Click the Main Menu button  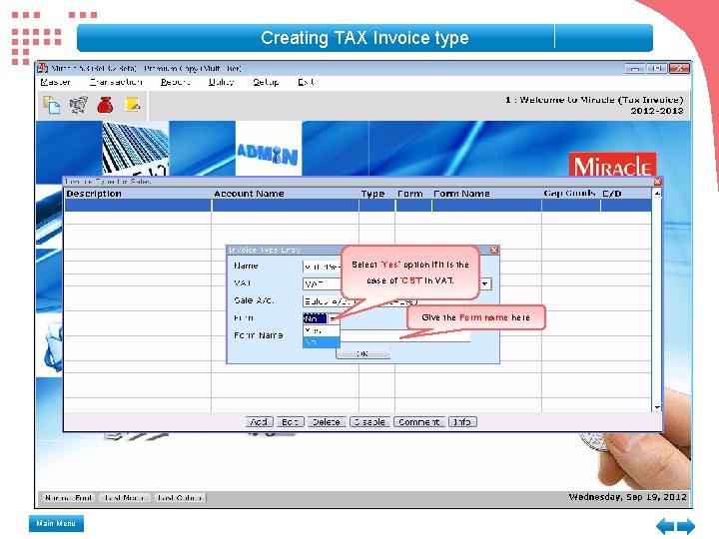point(56,523)
